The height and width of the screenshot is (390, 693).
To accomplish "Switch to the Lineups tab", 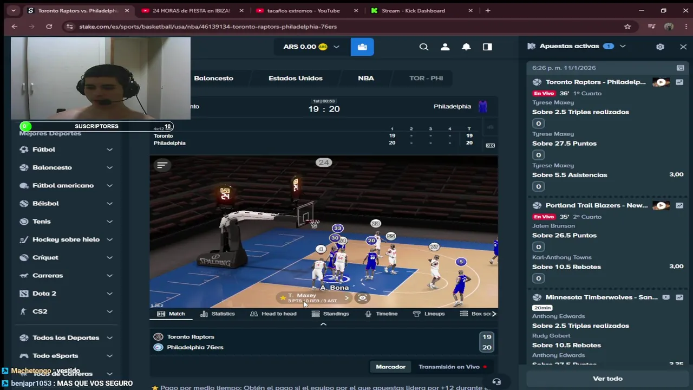I will [x=428, y=314].
